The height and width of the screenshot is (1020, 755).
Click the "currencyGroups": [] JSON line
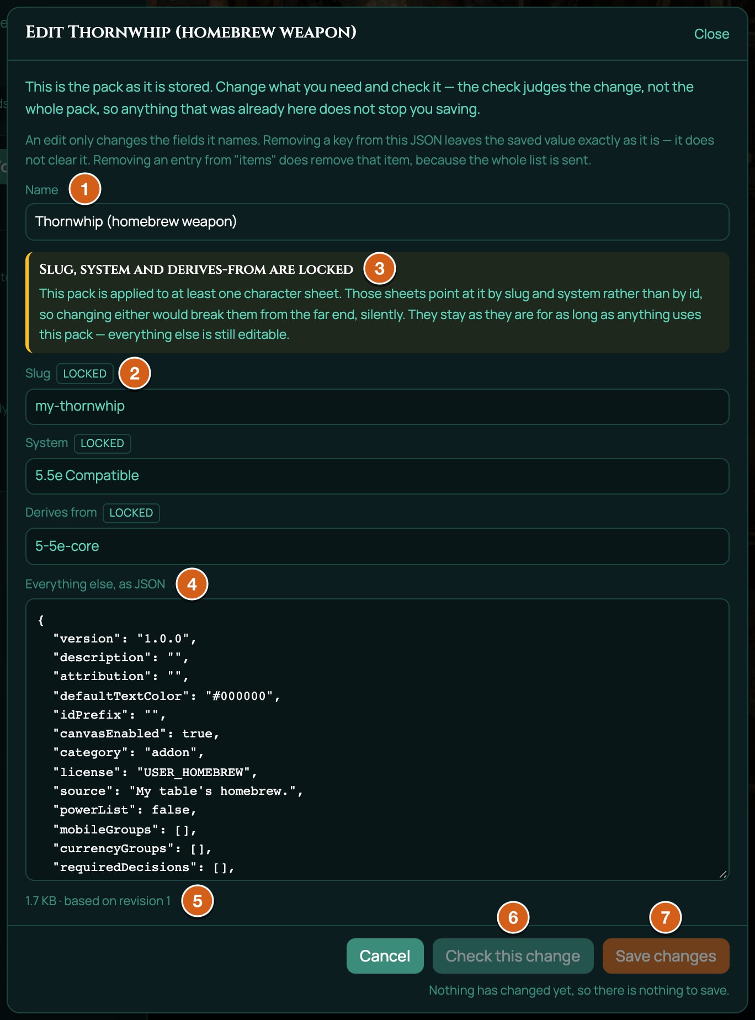click(132, 848)
